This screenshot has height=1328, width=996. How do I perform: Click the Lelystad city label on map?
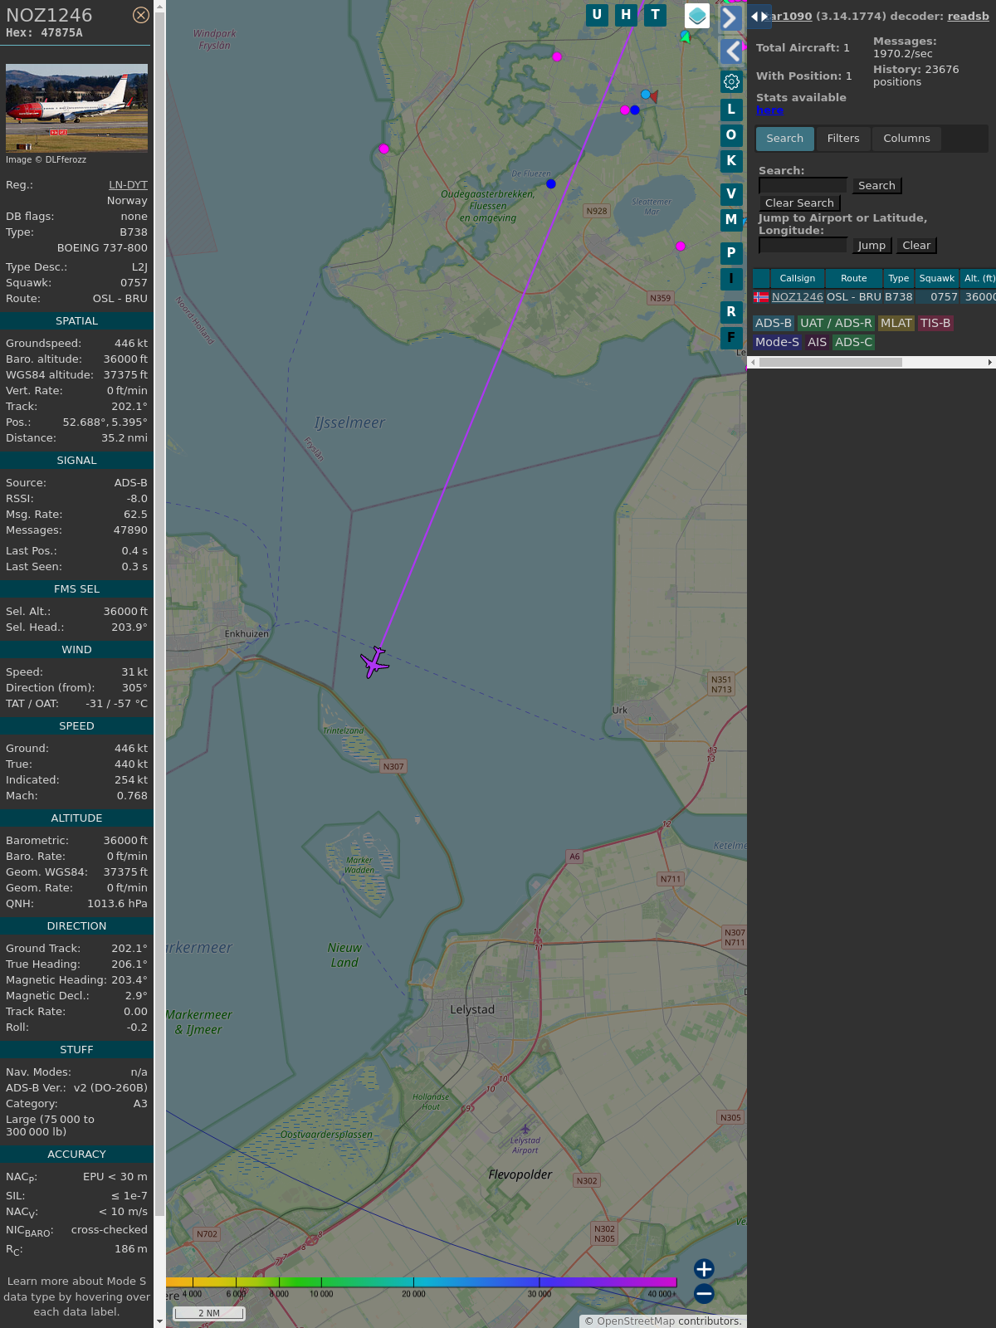(472, 1010)
